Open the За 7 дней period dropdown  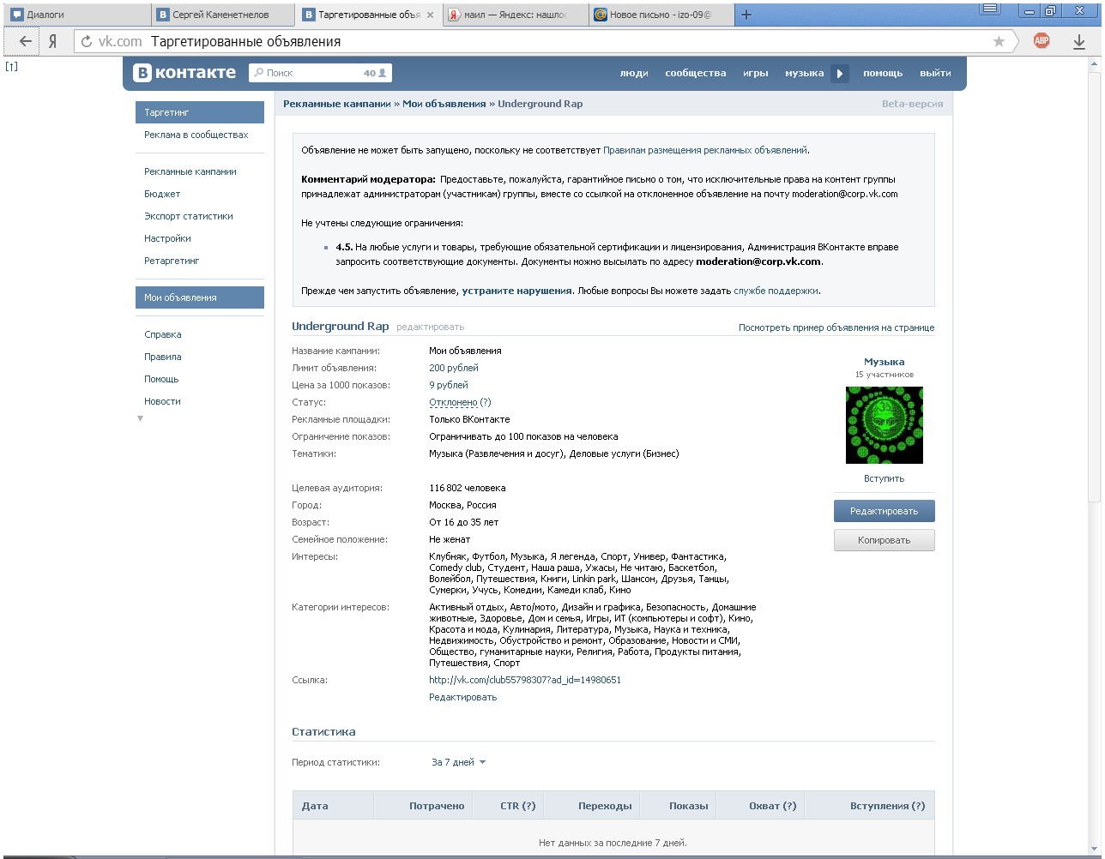coord(459,762)
